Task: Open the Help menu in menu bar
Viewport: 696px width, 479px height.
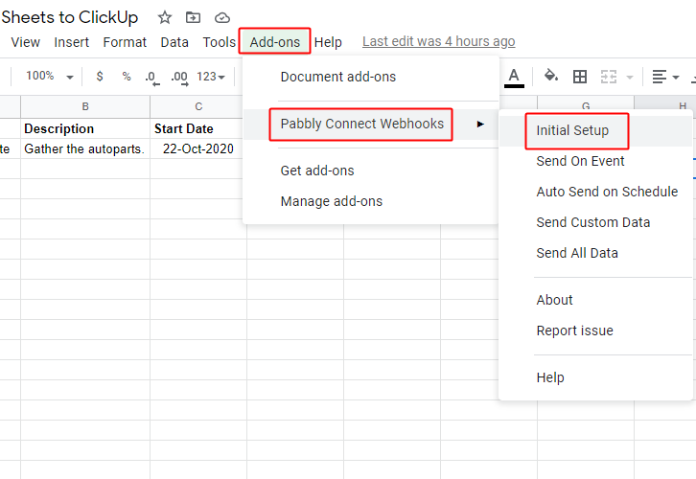Action: [328, 42]
